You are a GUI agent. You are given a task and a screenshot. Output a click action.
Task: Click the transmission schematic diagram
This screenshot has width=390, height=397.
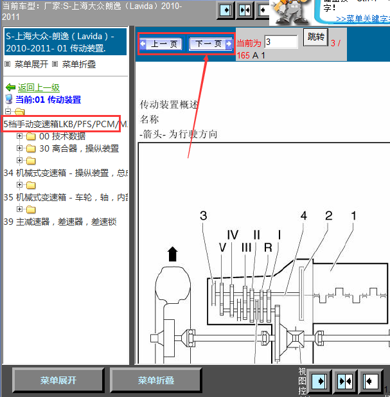click(x=264, y=253)
